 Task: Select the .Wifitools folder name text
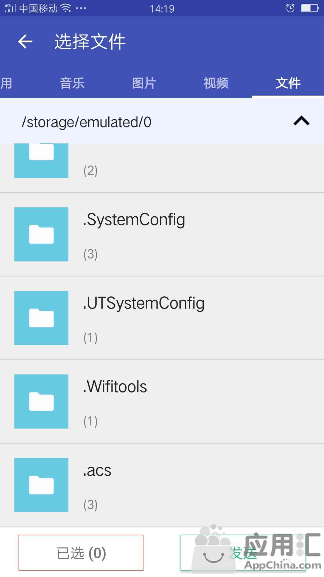click(115, 387)
